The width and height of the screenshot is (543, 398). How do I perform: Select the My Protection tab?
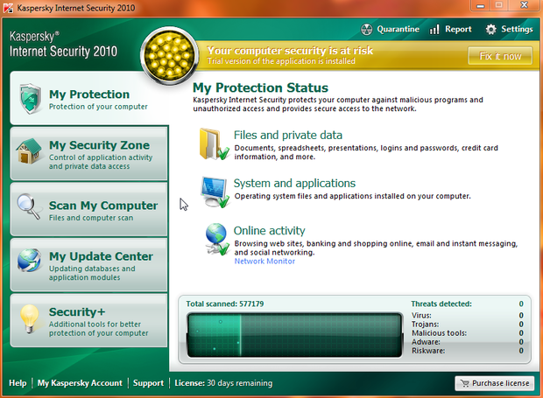coord(89,98)
